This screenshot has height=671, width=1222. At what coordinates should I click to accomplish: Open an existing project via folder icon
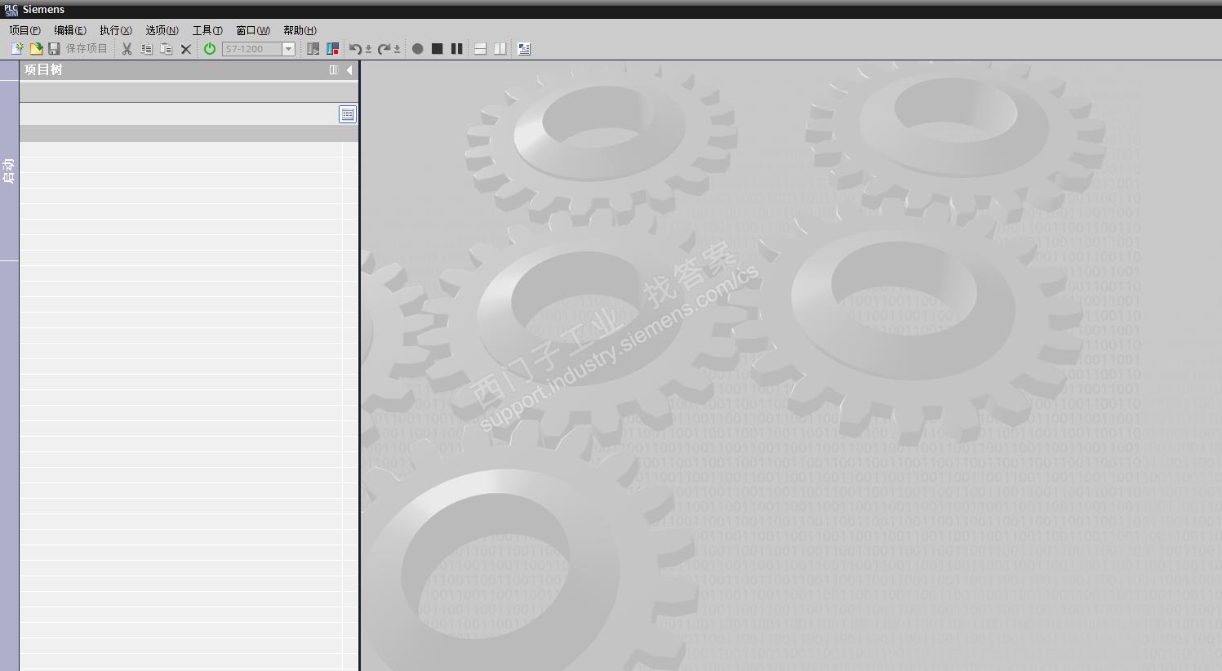pos(36,49)
